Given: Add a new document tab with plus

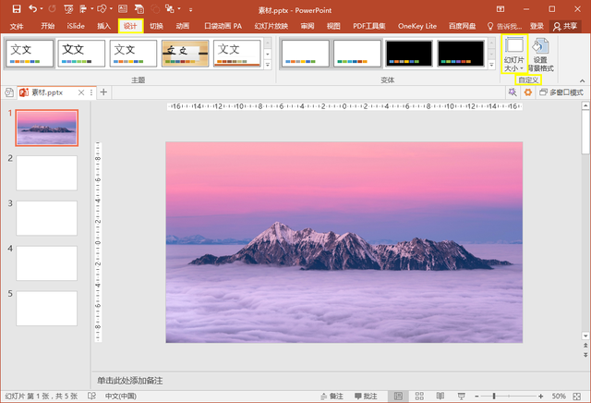Looking at the screenshot, I should pyautogui.click(x=103, y=92).
